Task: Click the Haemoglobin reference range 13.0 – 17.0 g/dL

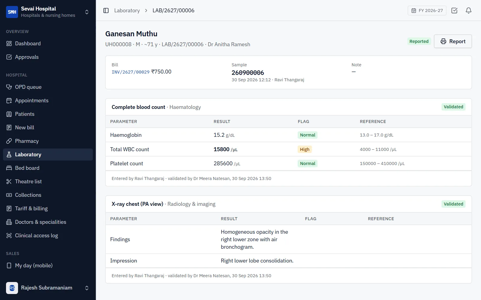Action: point(376,135)
